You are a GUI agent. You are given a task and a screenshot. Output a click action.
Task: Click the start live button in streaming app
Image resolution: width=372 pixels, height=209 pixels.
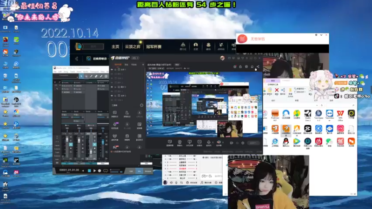(253, 143)
